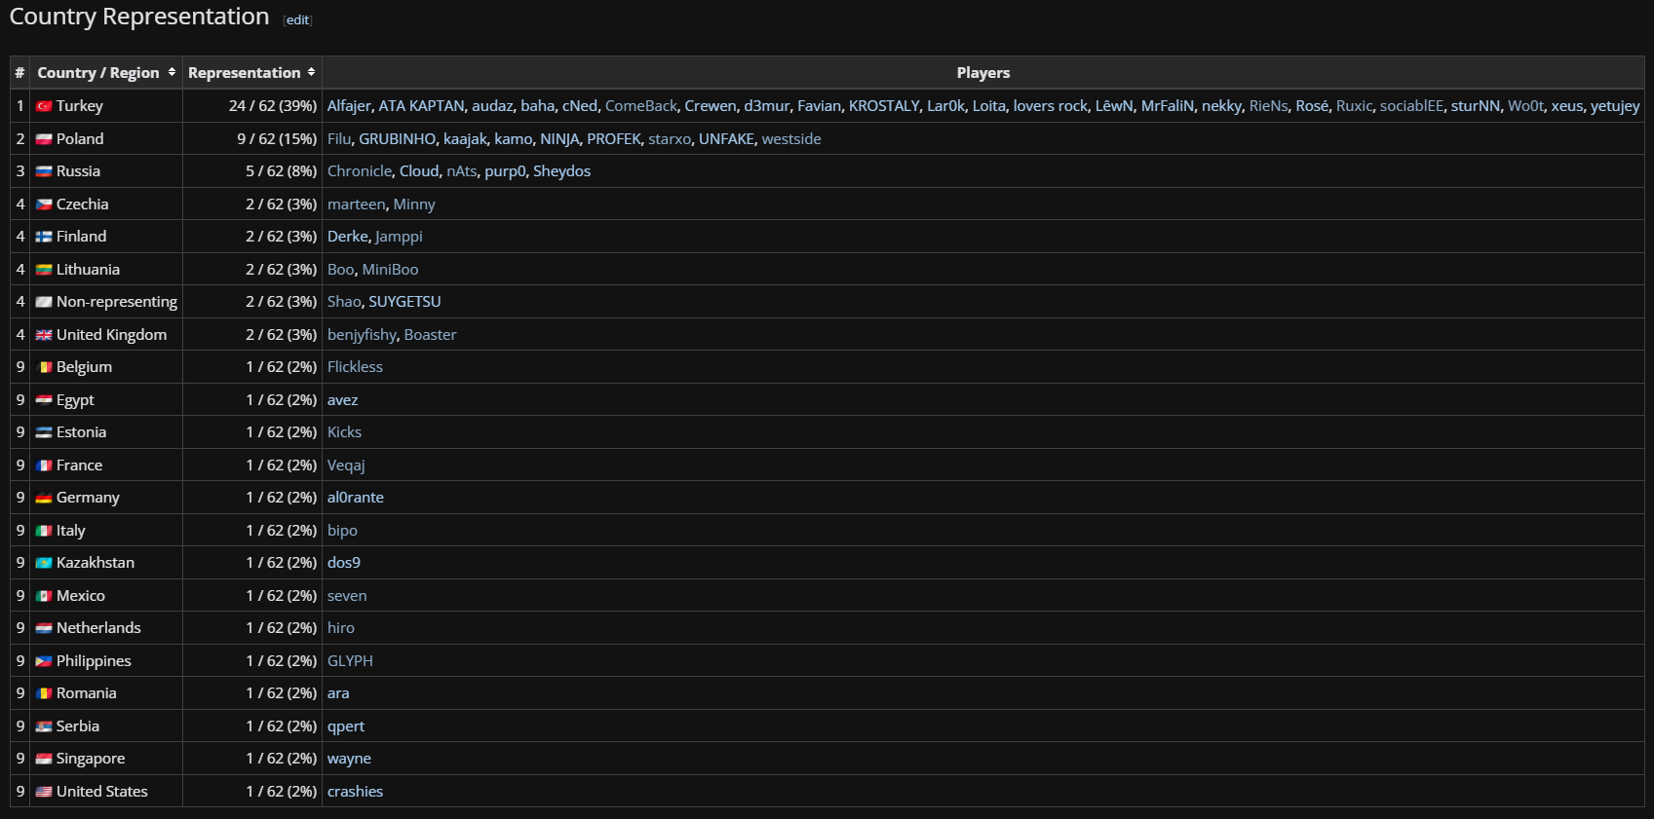This screenshot has height=819, width=1654.
Task: Open player link benjyfishy
Action: [362, 335]
